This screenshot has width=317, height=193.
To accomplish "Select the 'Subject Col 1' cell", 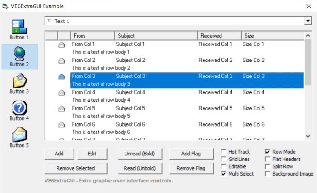I will tap(130, 44).
